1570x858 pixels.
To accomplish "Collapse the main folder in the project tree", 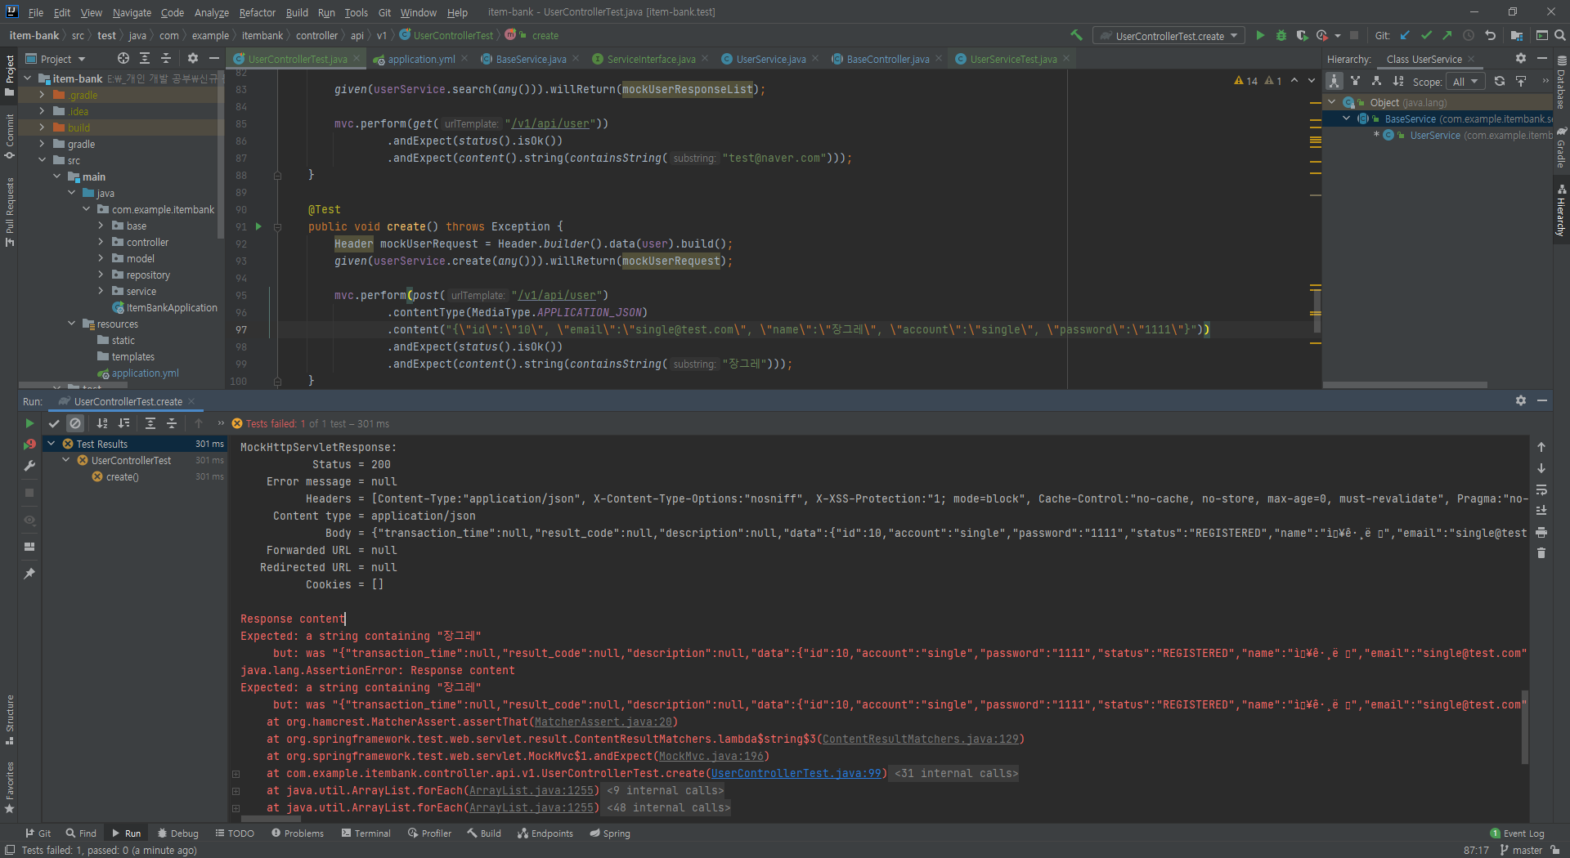I will [x=56, y=177].
